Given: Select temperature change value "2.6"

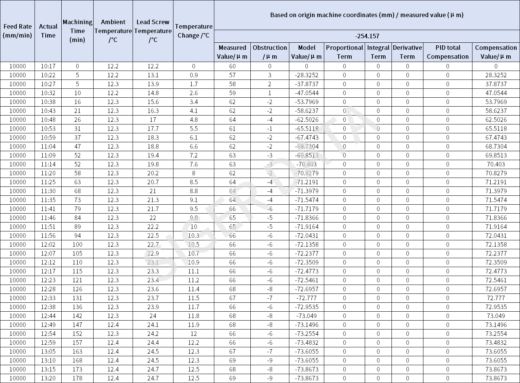Looking at the screenshot, I should tap(194, 93).
